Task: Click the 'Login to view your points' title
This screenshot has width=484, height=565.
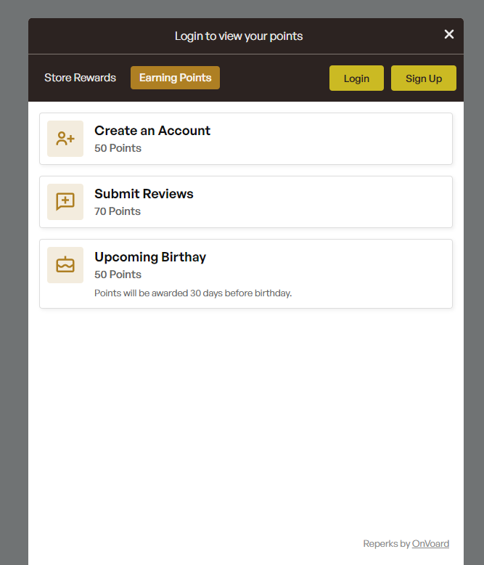Action: click(239, 36)
